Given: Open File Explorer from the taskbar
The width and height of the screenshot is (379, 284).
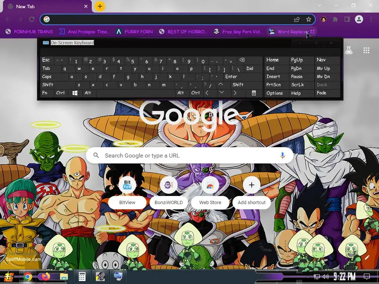Looking at the screenshot, I should point(64,277).
